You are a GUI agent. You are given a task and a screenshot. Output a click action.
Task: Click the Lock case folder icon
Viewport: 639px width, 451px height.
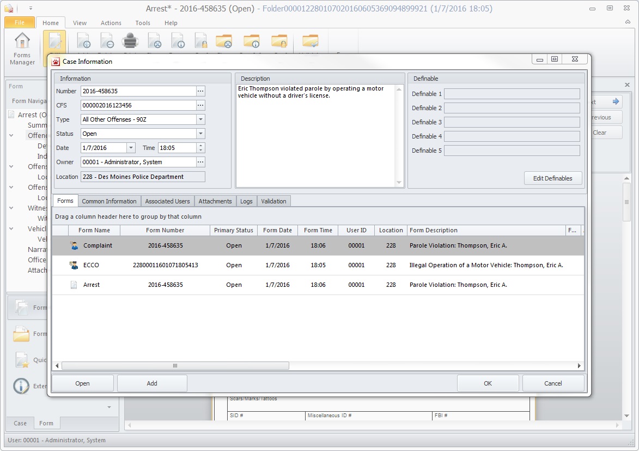pos(279,41)
